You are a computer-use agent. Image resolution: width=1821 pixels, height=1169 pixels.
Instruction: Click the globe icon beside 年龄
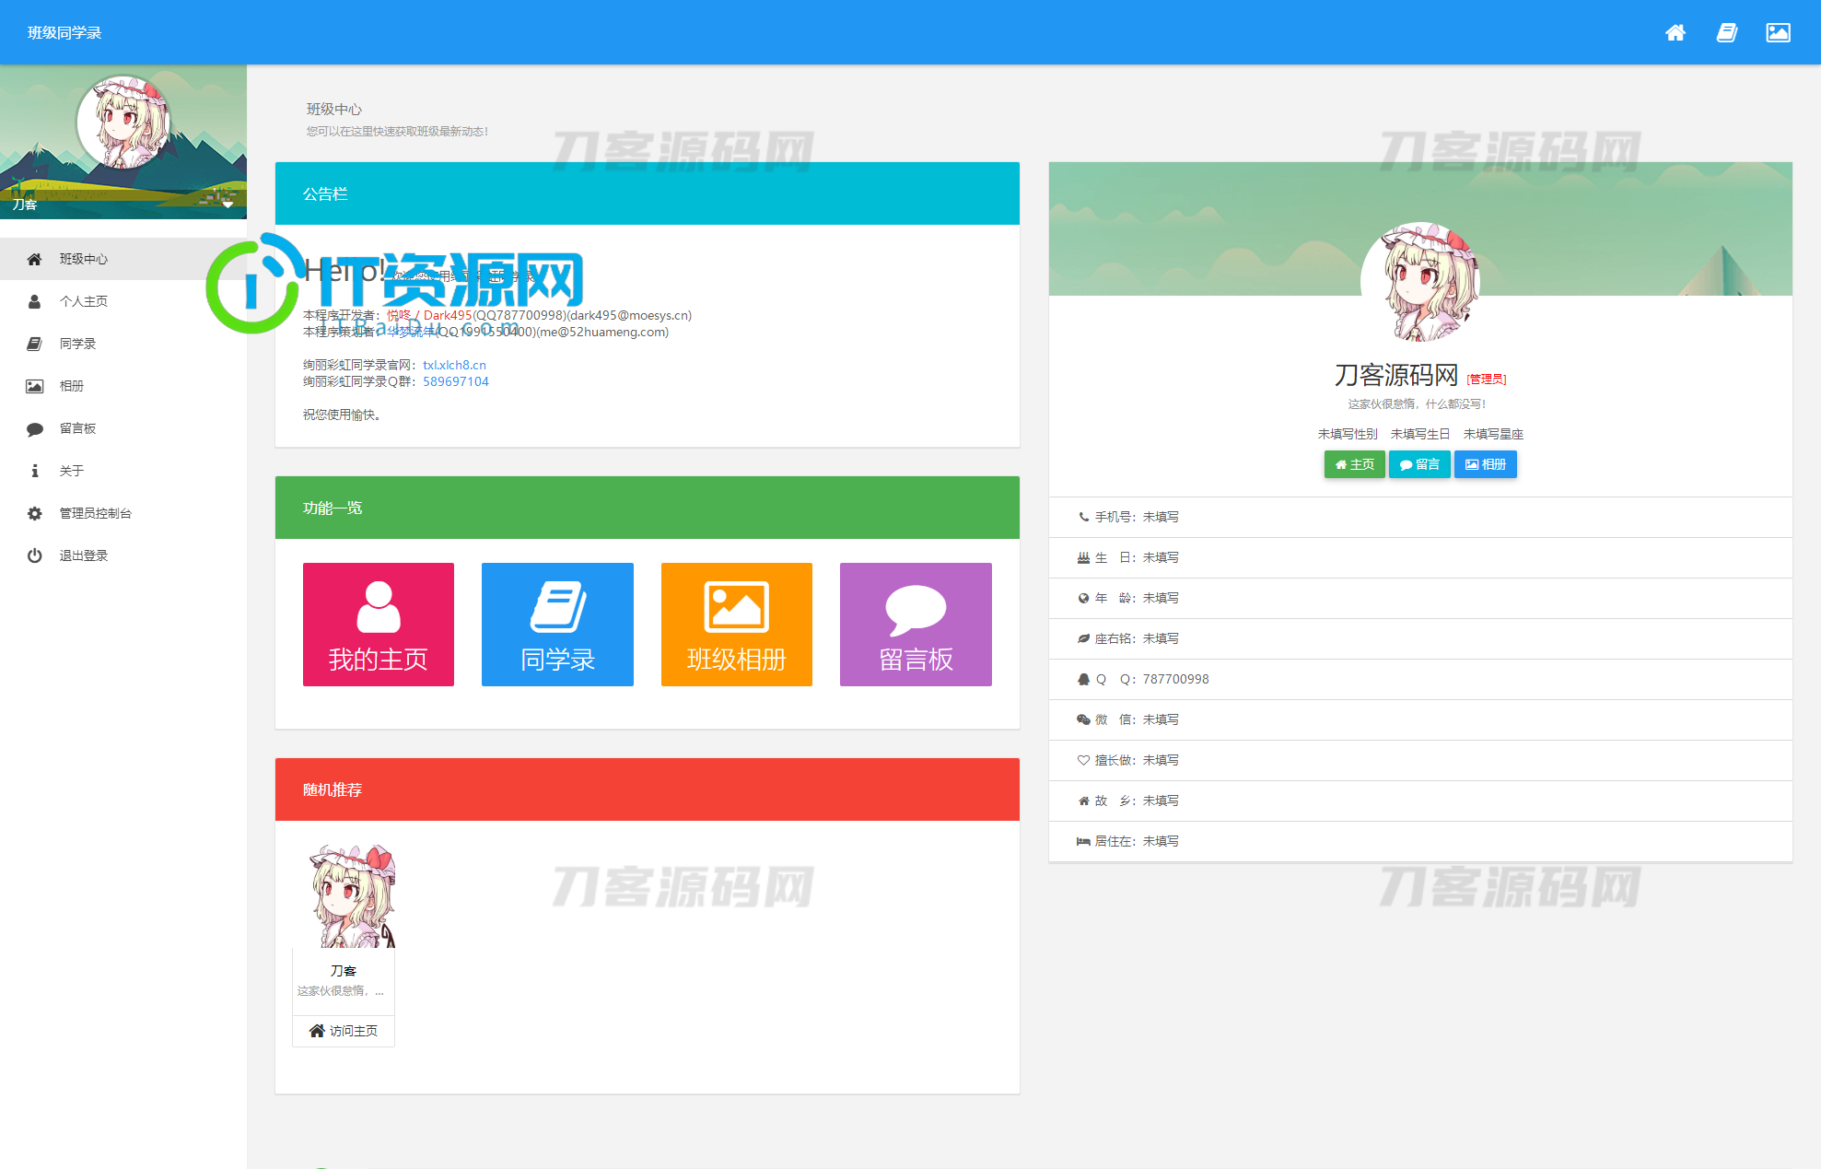(1083, 598)
